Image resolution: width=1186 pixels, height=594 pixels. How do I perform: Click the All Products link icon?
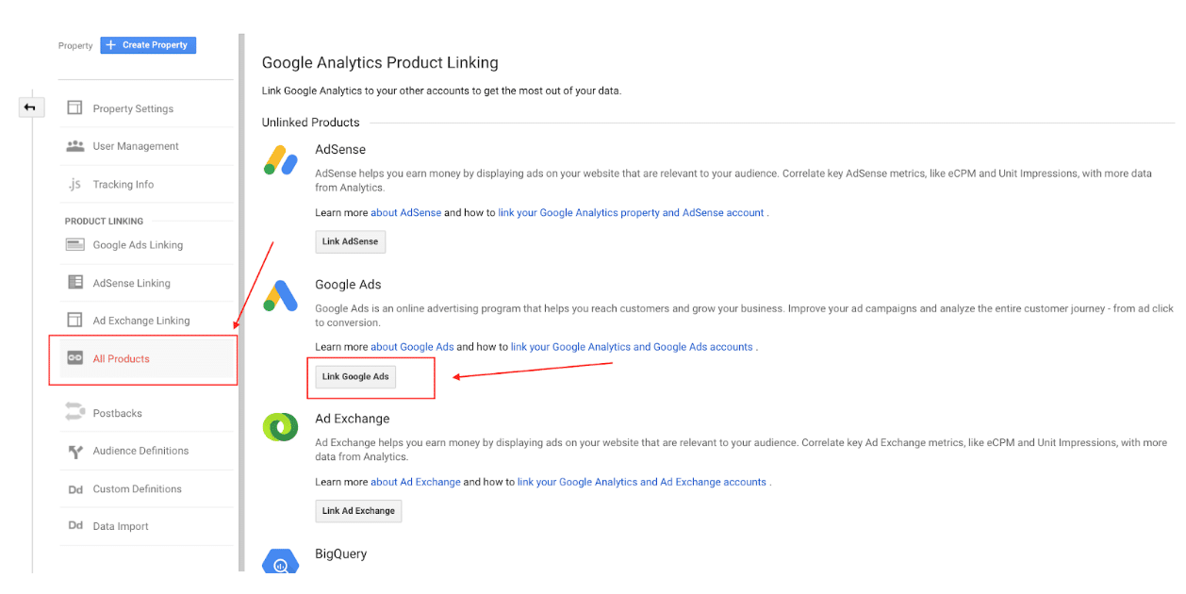pos(74,358)
